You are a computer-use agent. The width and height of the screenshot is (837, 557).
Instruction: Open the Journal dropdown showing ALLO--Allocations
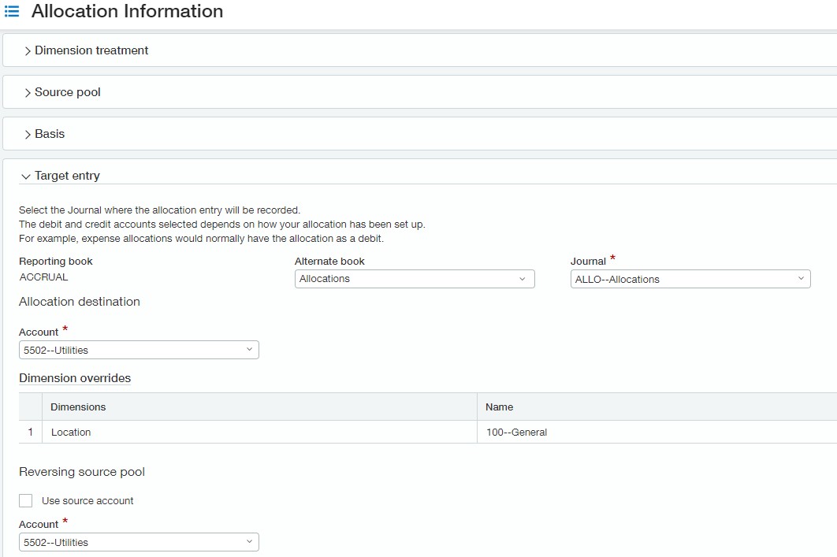tap(690, 279)
